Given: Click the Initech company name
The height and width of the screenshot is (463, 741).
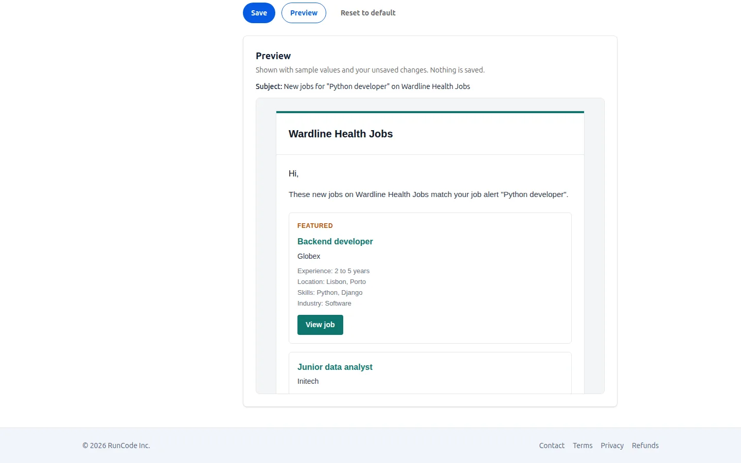Looking at the screenshot, I should pos(308,381).
